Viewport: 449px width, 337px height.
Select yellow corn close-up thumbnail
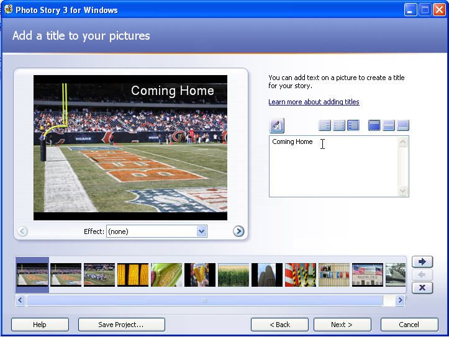tap(133, 275)
